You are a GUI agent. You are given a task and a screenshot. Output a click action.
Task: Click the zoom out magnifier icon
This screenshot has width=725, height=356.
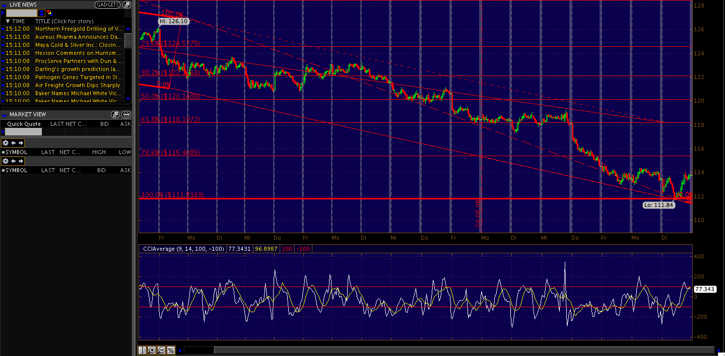(x=161, y=350)
